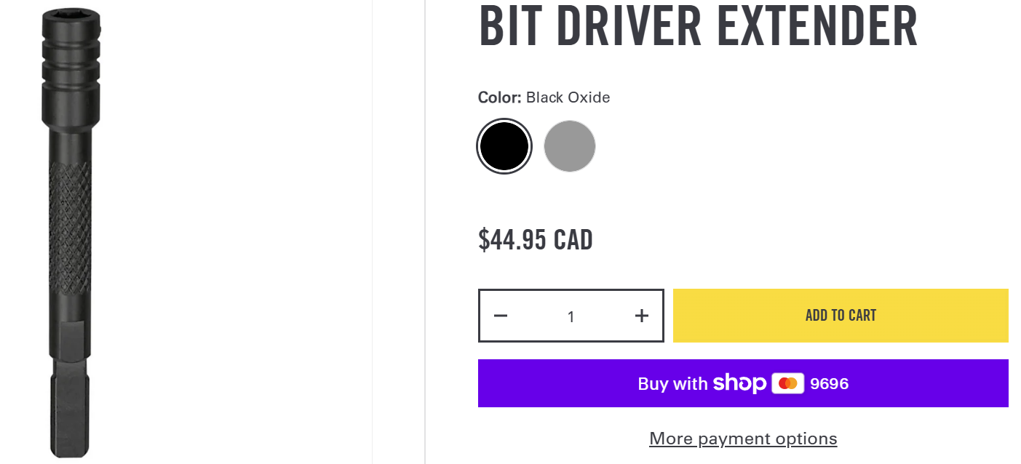
Task: Click the "Buy with" text on purple button
Action: [x=672, y=383]
